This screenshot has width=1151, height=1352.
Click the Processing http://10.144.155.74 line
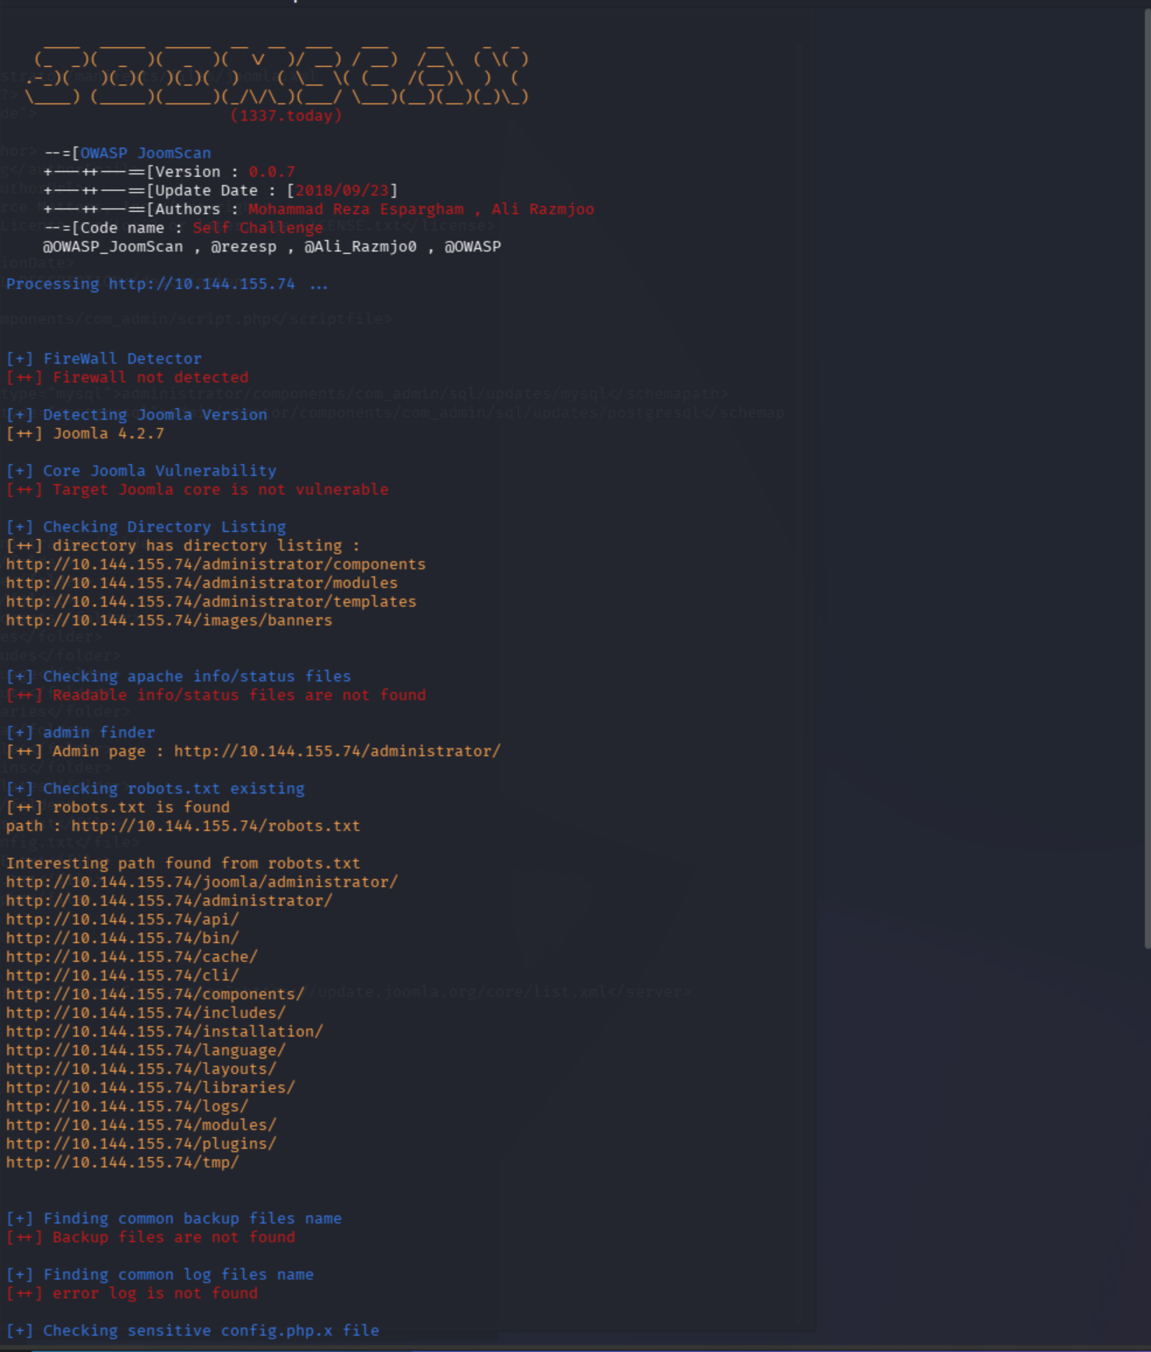point(167,283)
